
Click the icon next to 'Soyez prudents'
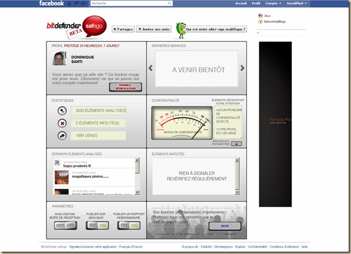click(x=58, y=163)
